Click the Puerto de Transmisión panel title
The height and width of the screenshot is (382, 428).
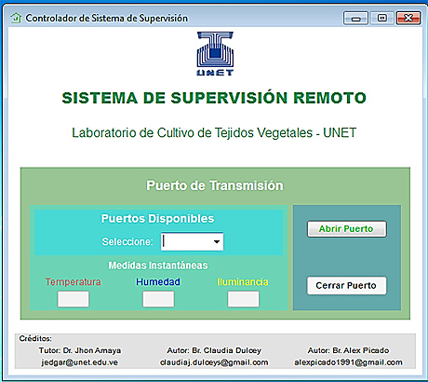(x=215, y=185)
